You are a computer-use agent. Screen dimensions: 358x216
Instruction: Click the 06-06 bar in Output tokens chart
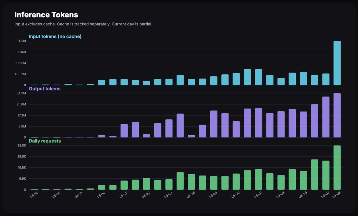coord(315,121)
